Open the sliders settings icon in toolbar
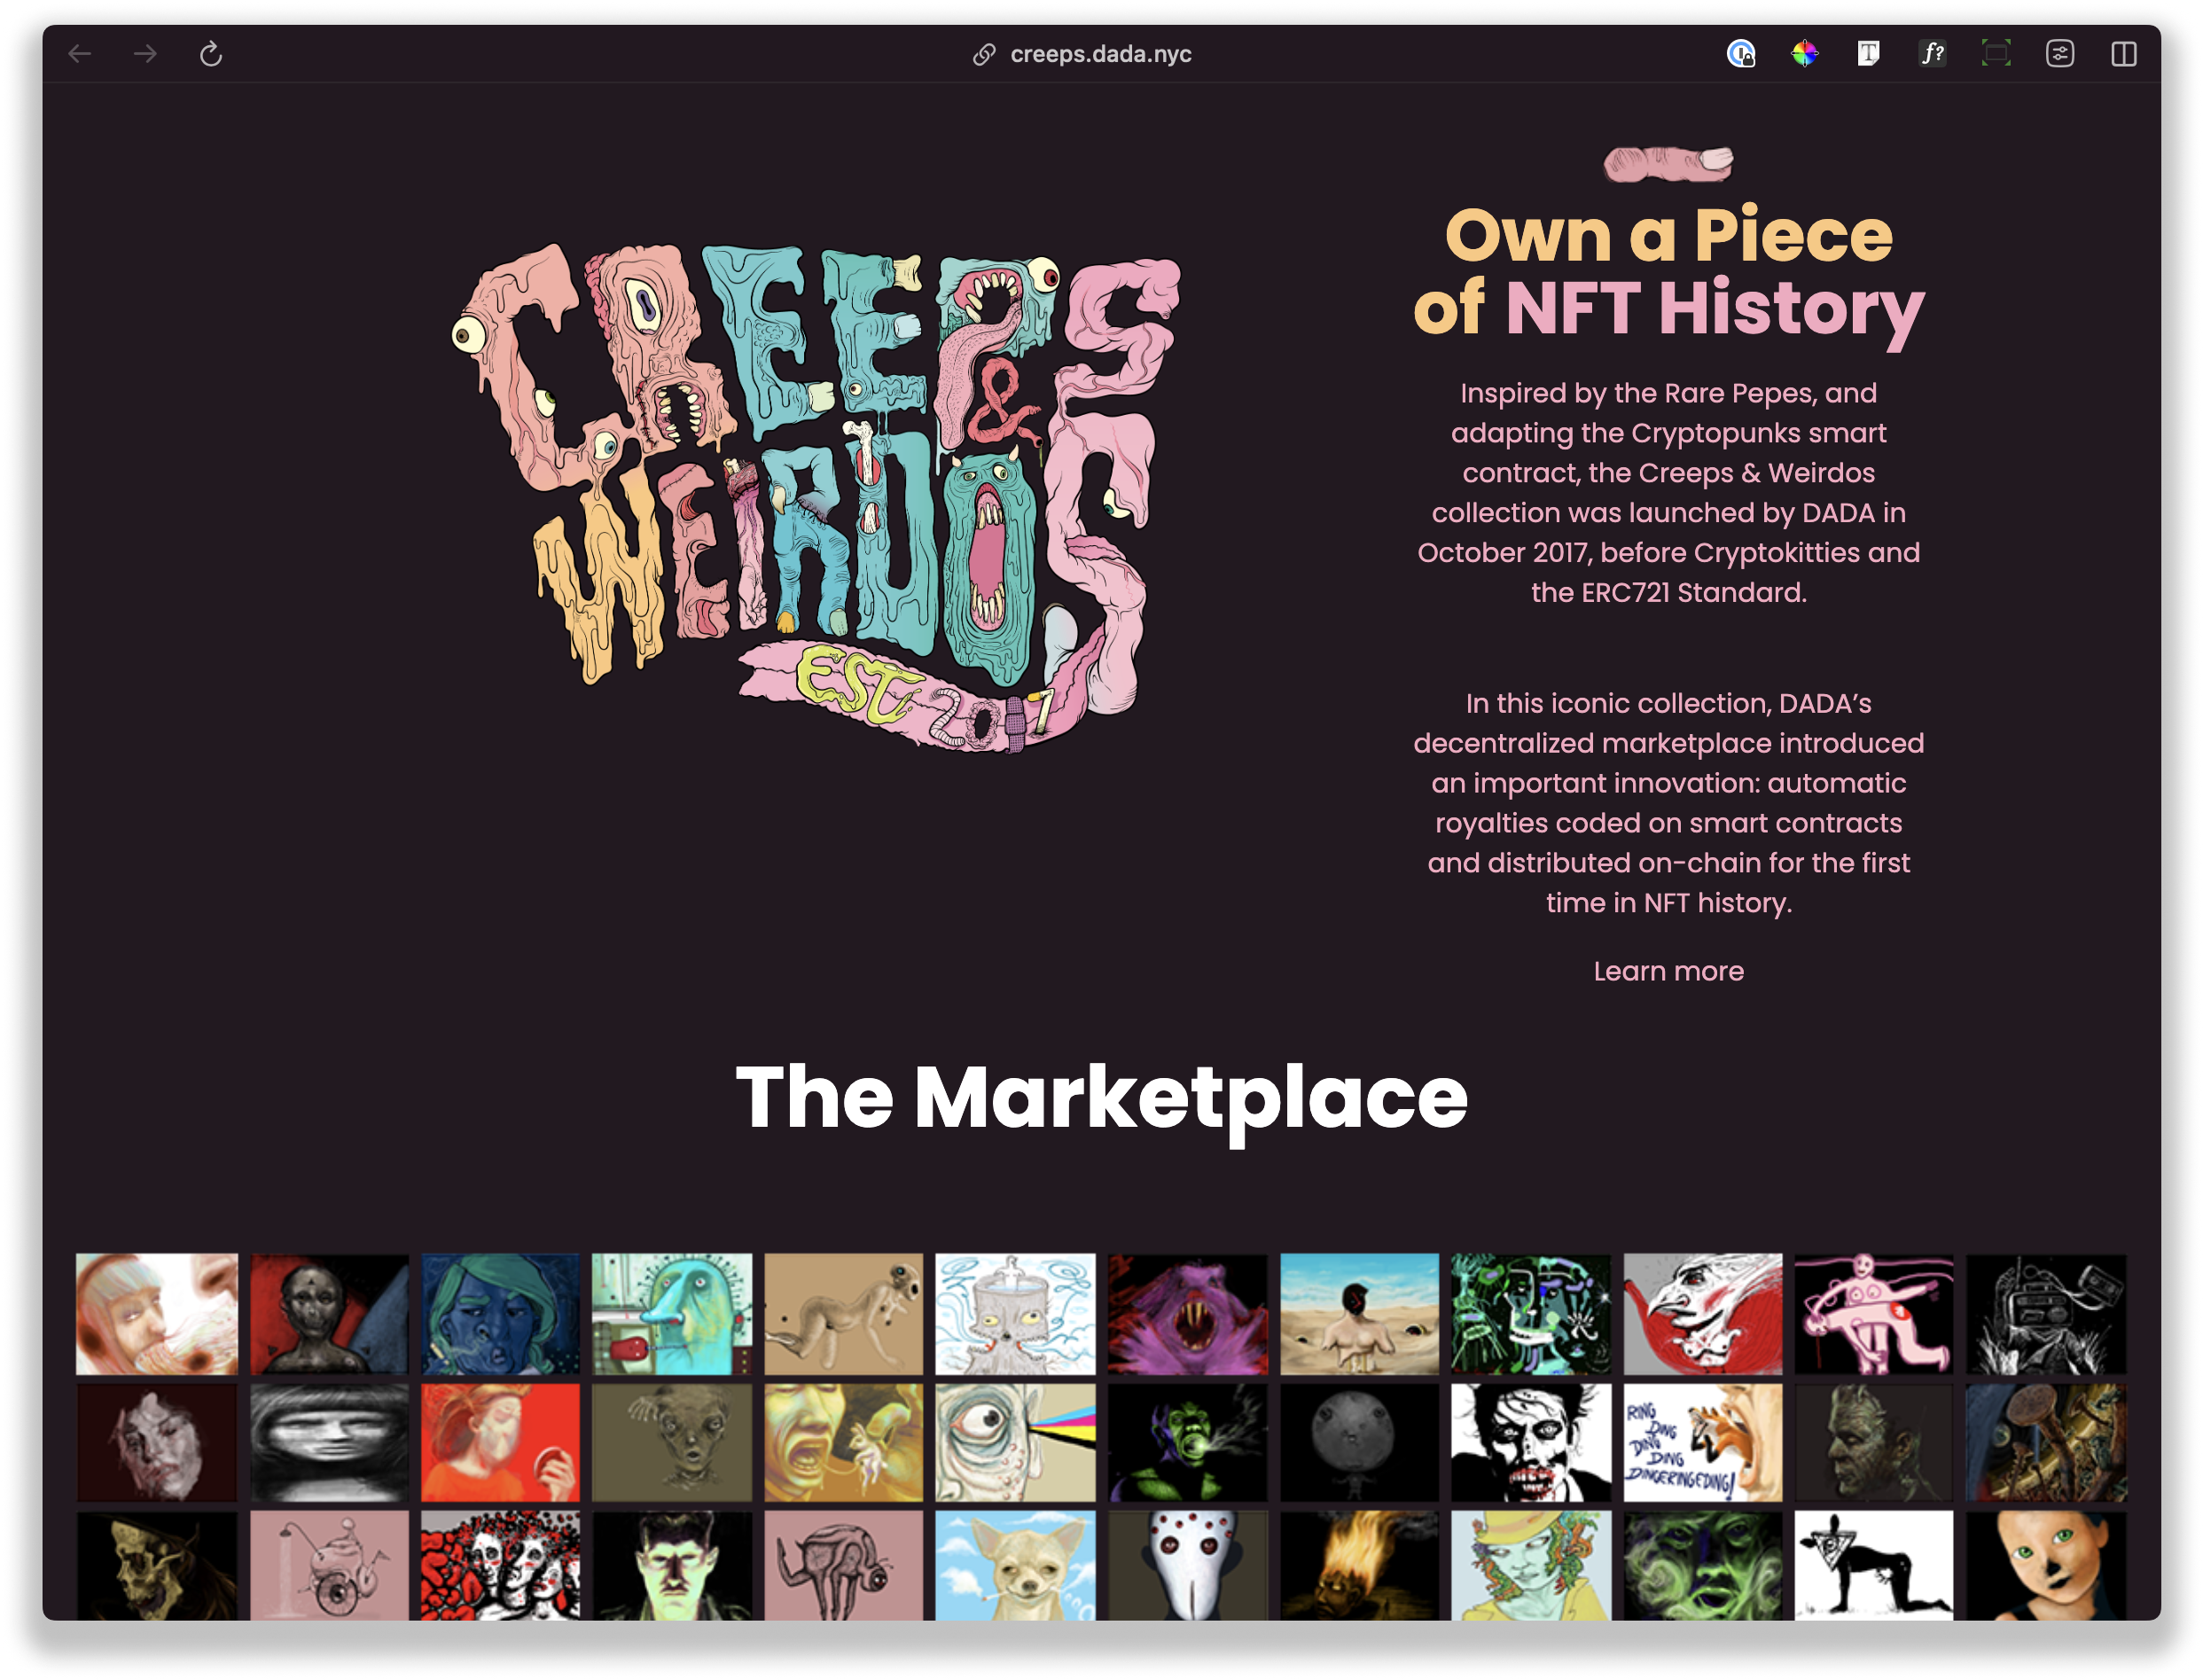Image resolution: width=2203 pixels, height=1680 pixels. (2060, 54)
